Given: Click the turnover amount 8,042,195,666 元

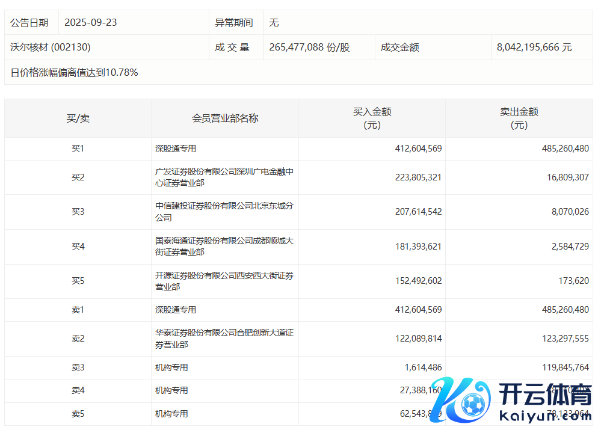Looking at the screenshot, I should click(x=534, y=47).
